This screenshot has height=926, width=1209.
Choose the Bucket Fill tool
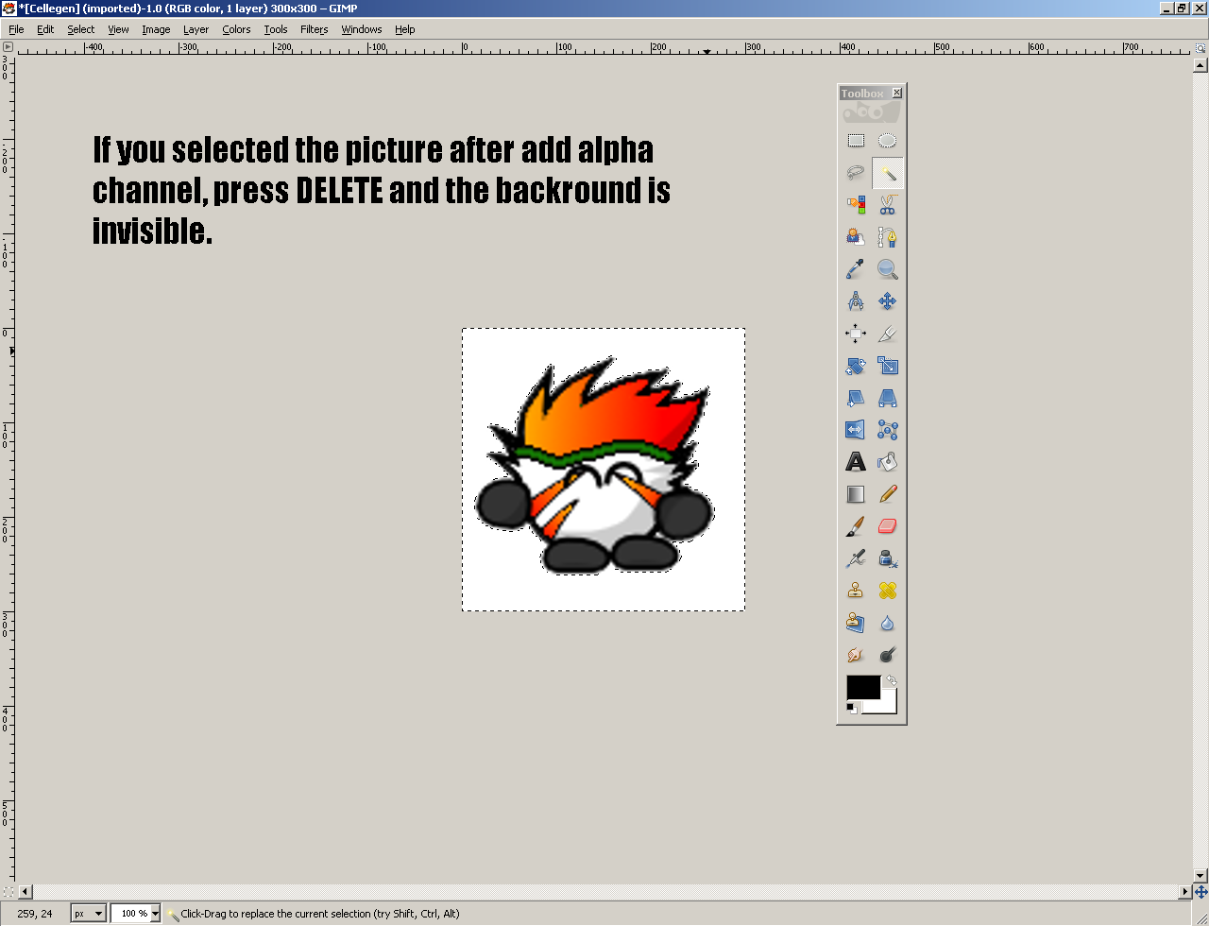pyautogui.click(x=887, y=461)
